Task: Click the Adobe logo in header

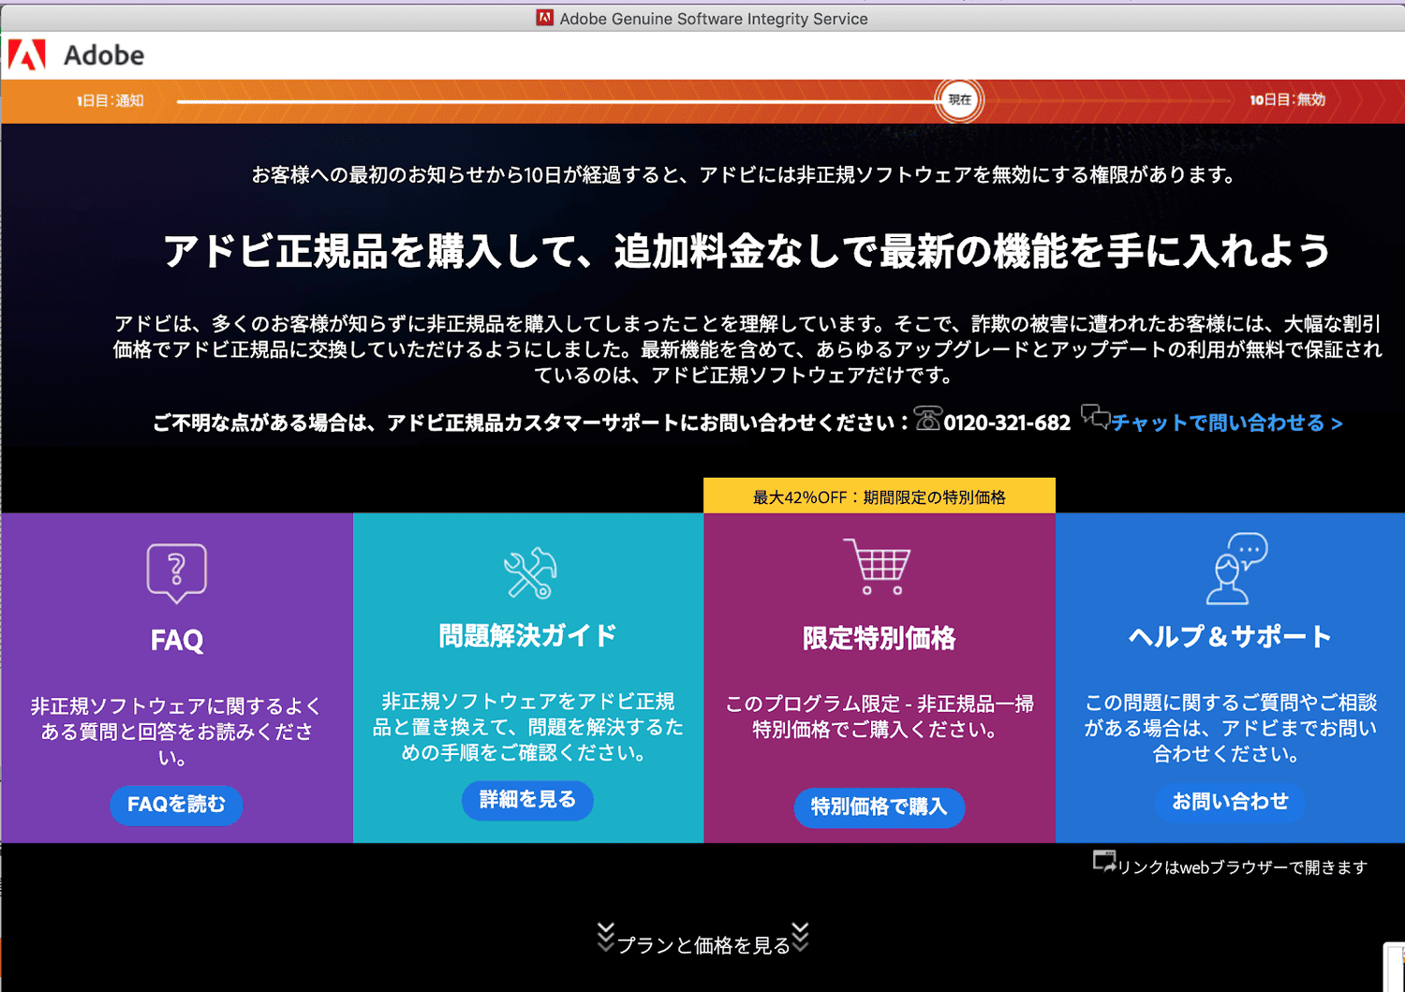Action: click(x=27, y=55)
